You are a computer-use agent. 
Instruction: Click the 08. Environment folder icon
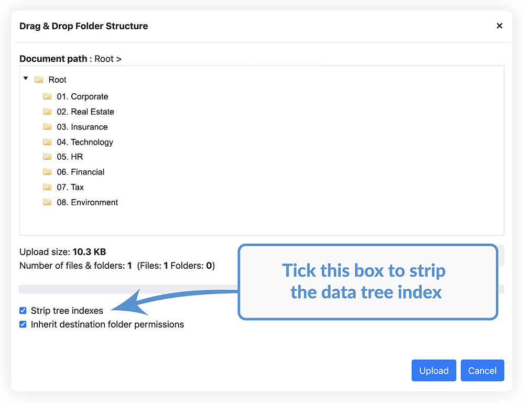[47, 202]
